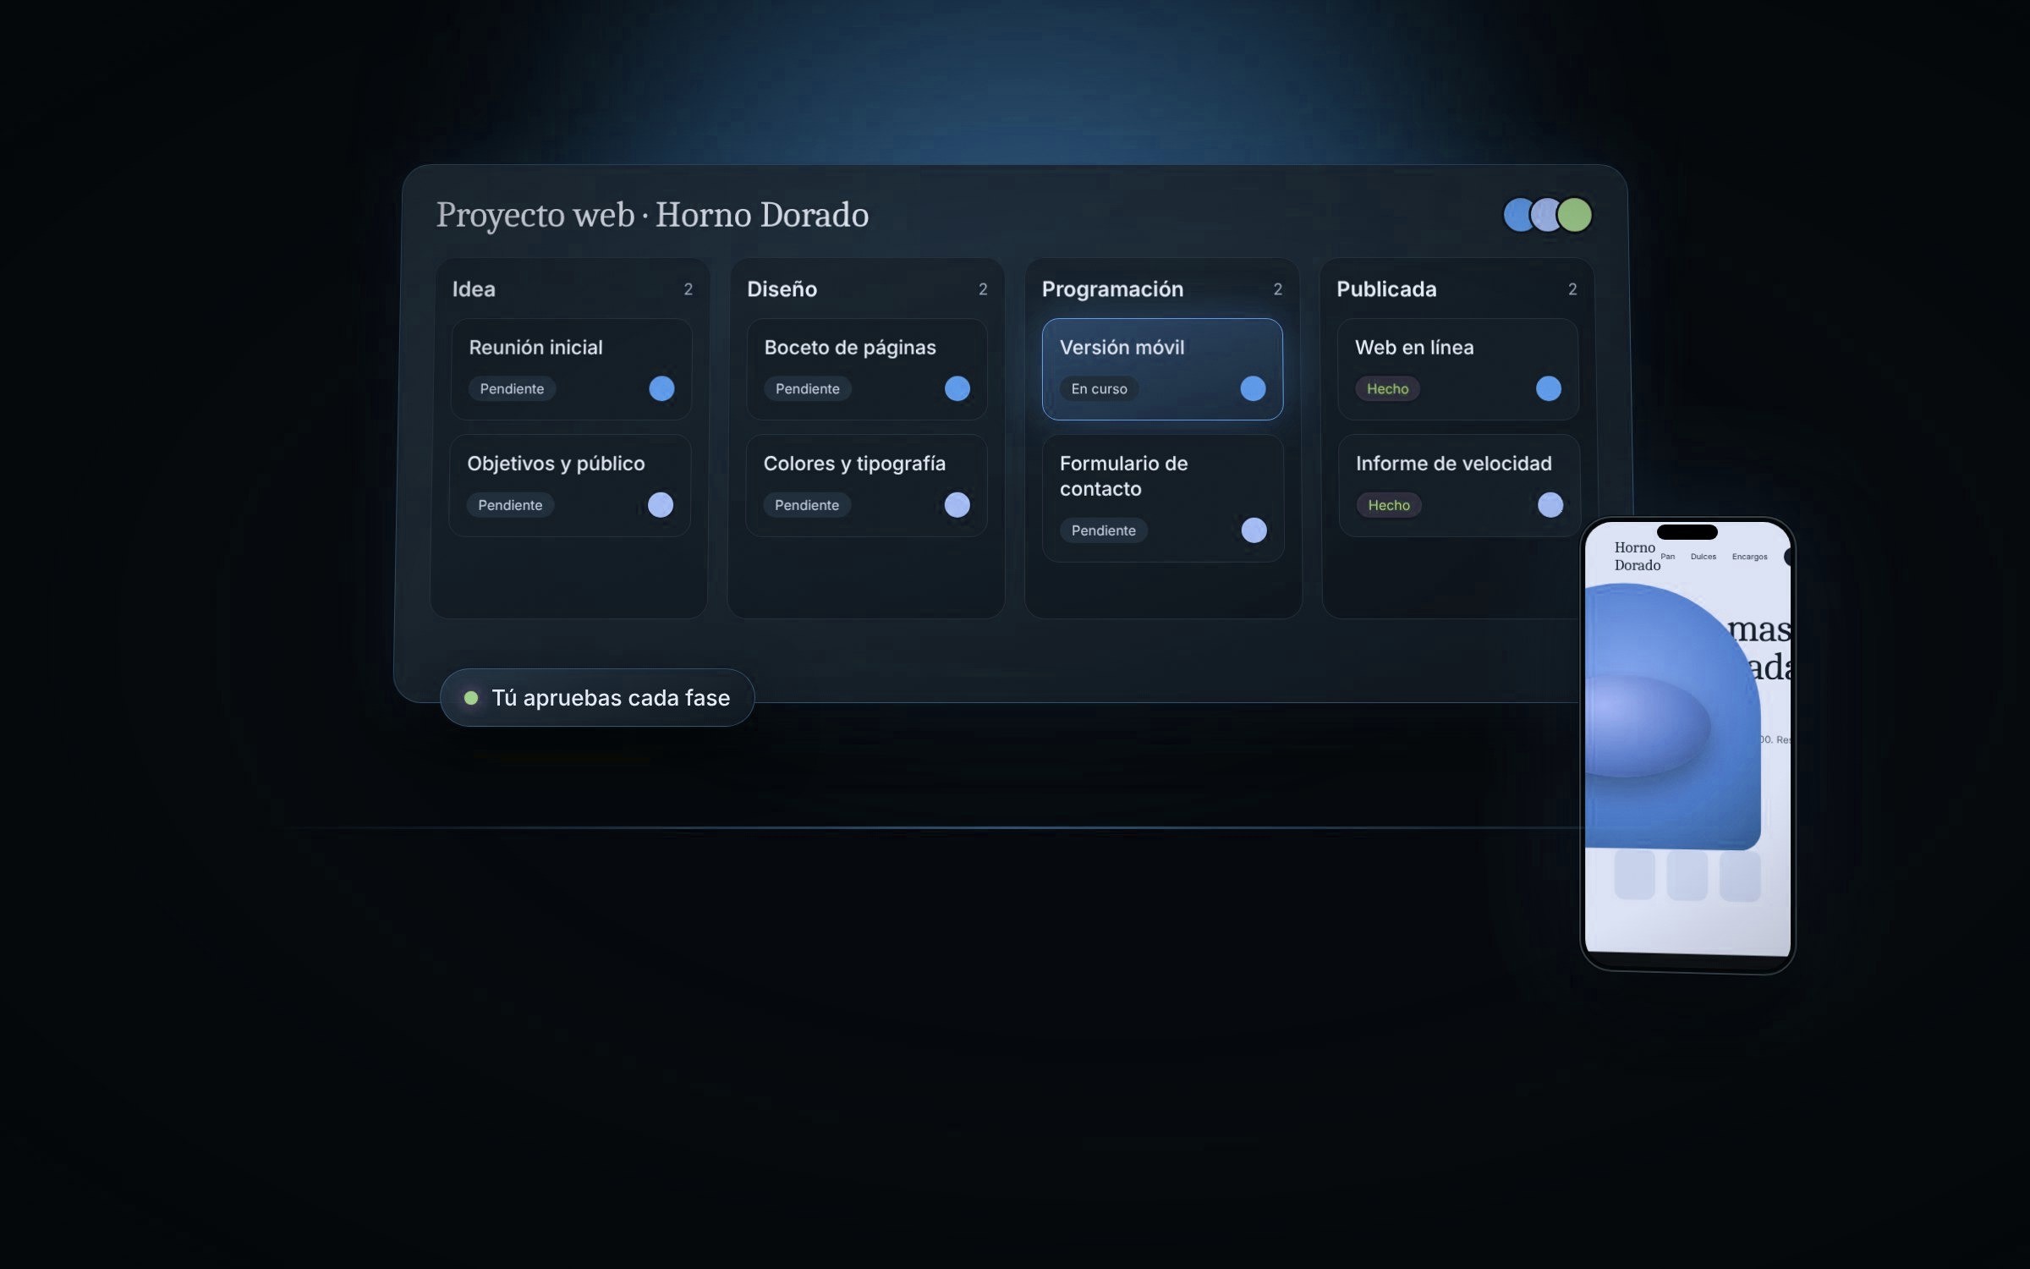Open Encargos link in phone preview
2030x1269 pixels.
1749,557
